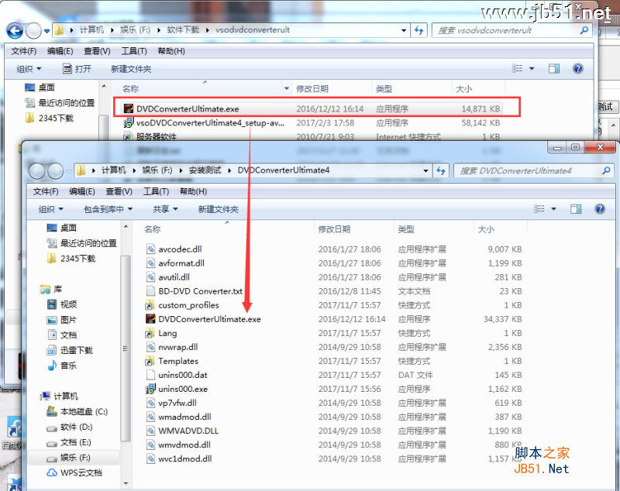Click refresh icon in back window address bar

pos(418,30)
